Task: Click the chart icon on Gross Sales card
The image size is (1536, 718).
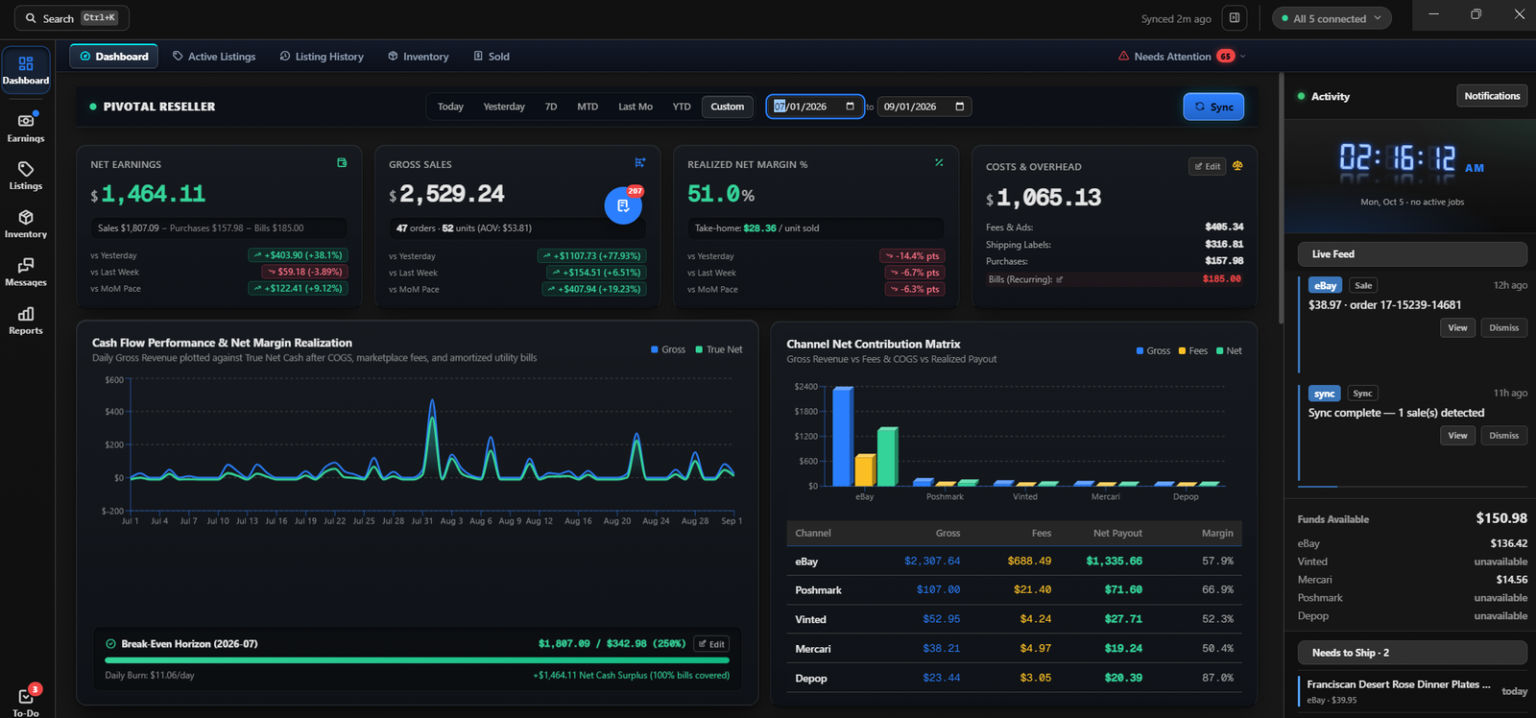Action: 640,163
